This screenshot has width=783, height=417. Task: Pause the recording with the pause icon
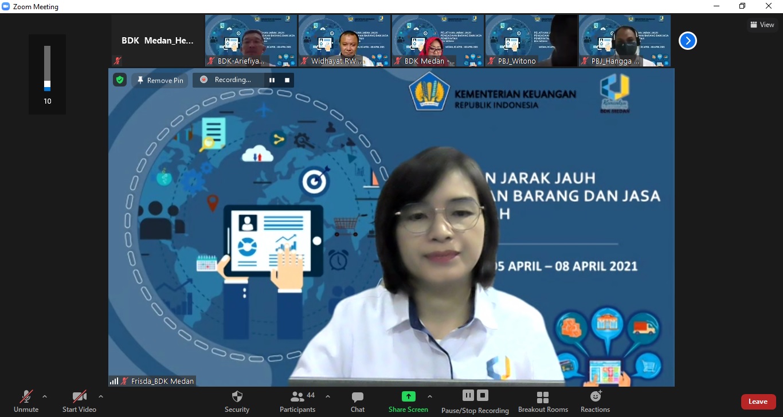tap(468, 395)
